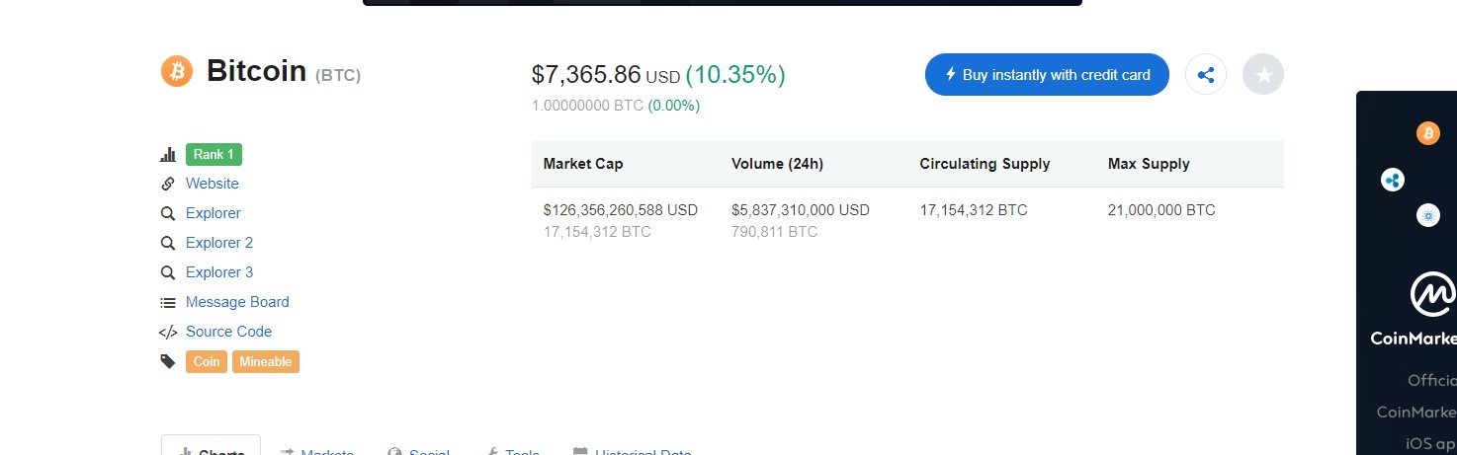1457x455 pixels.
Task: Open the Explorer 2 link
Action: tap(219, 243)
